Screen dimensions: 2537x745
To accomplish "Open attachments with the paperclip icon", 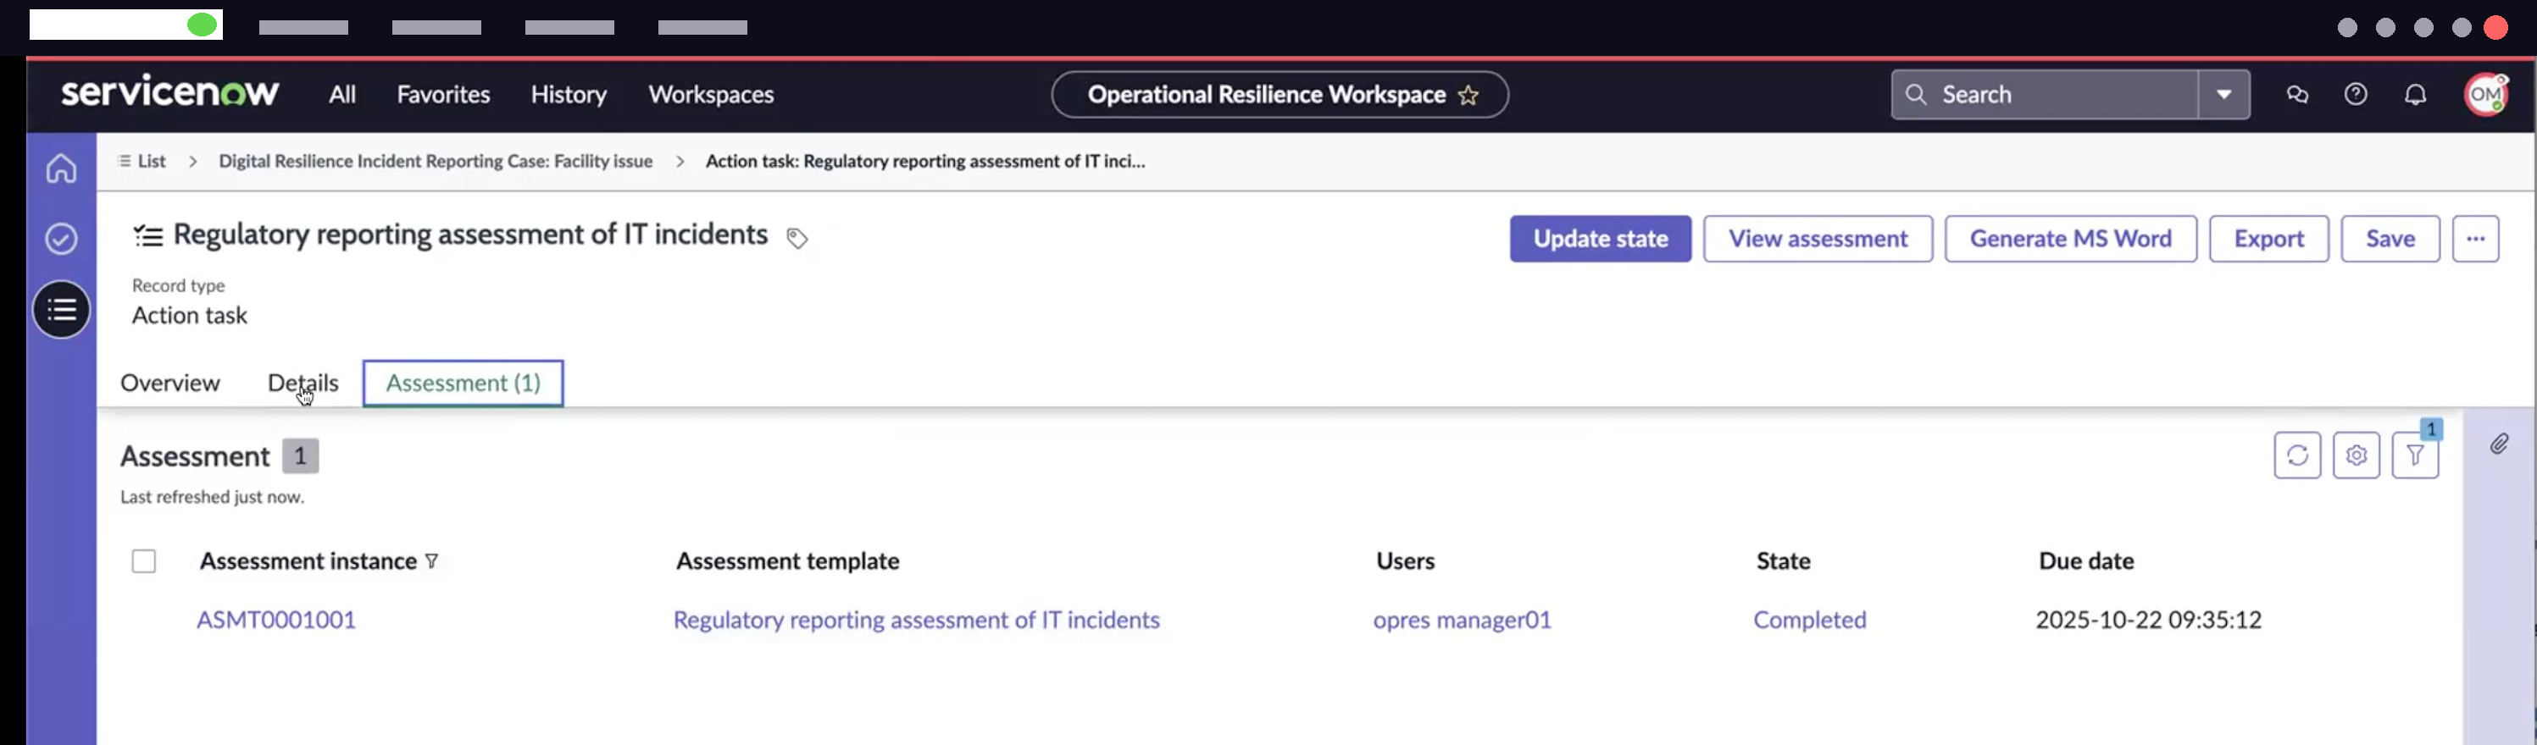I will click(x=2499, y=444).
